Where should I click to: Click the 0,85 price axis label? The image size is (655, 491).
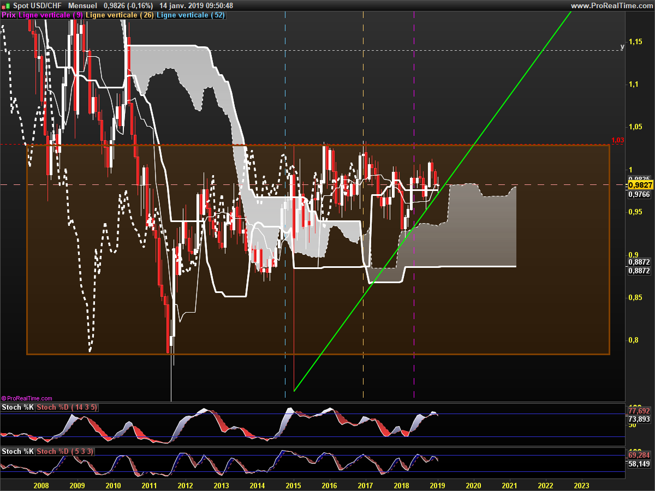[635, 297]
